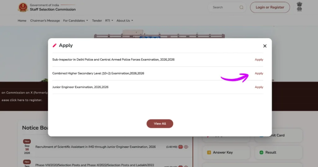Expand the For Candidates dropdown
The height and width of the screenshot is (167, 318).
75,20
